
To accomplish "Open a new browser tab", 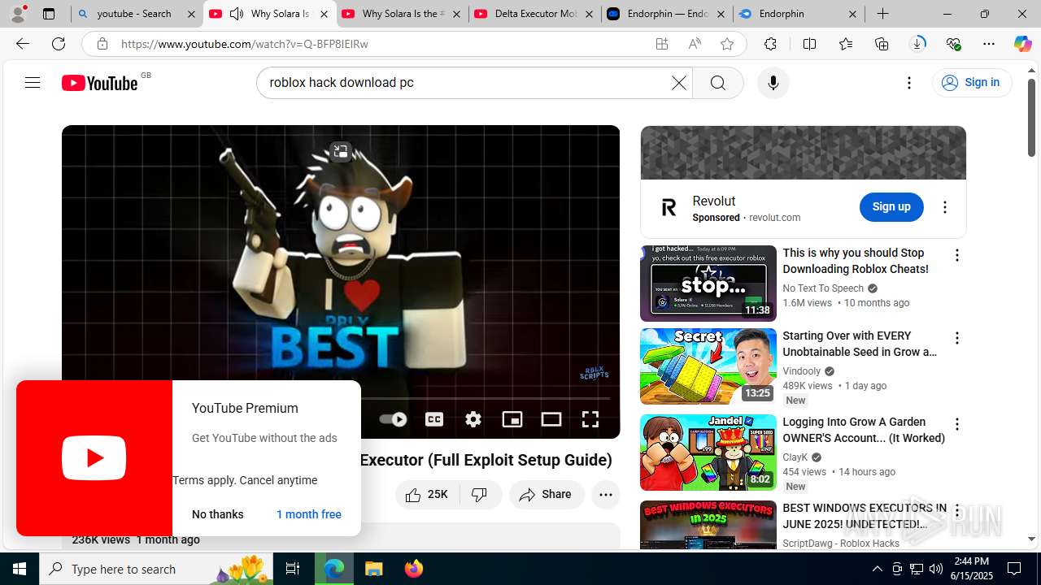I will 882,14.
